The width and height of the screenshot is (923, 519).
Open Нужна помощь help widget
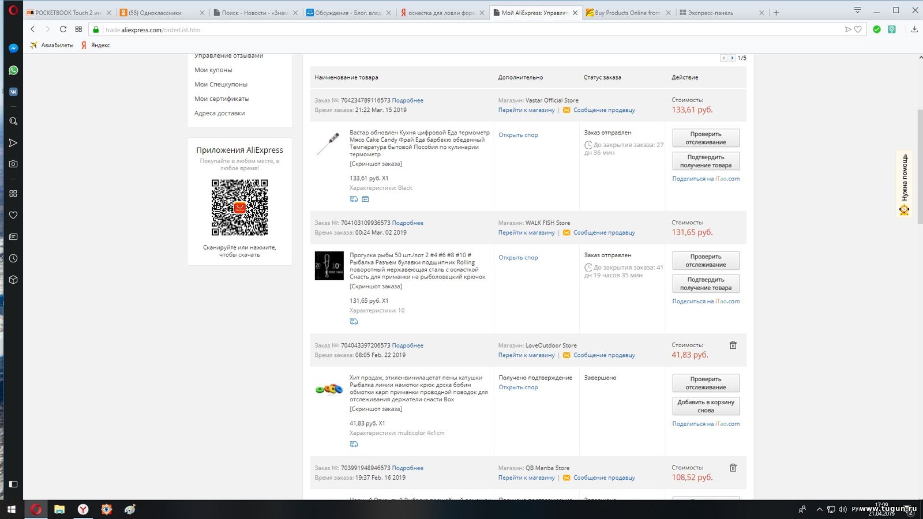[x=905, y=184]
